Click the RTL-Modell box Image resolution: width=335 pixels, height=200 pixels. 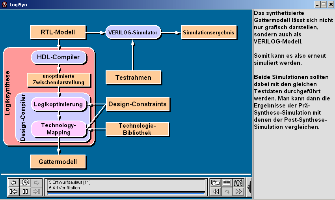point(58,32)
